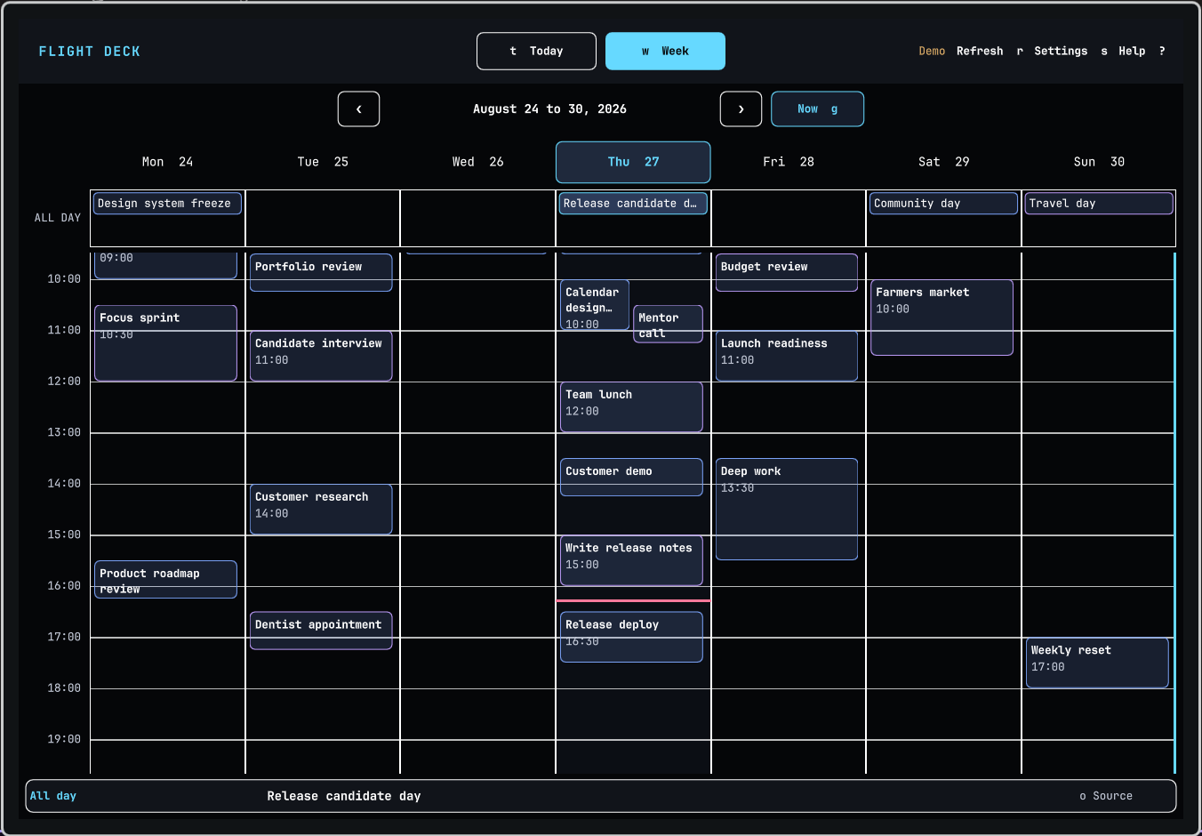Select the Thu 27 day header
The width and height of the screenshot is (1202, 836).
point(633,162)
